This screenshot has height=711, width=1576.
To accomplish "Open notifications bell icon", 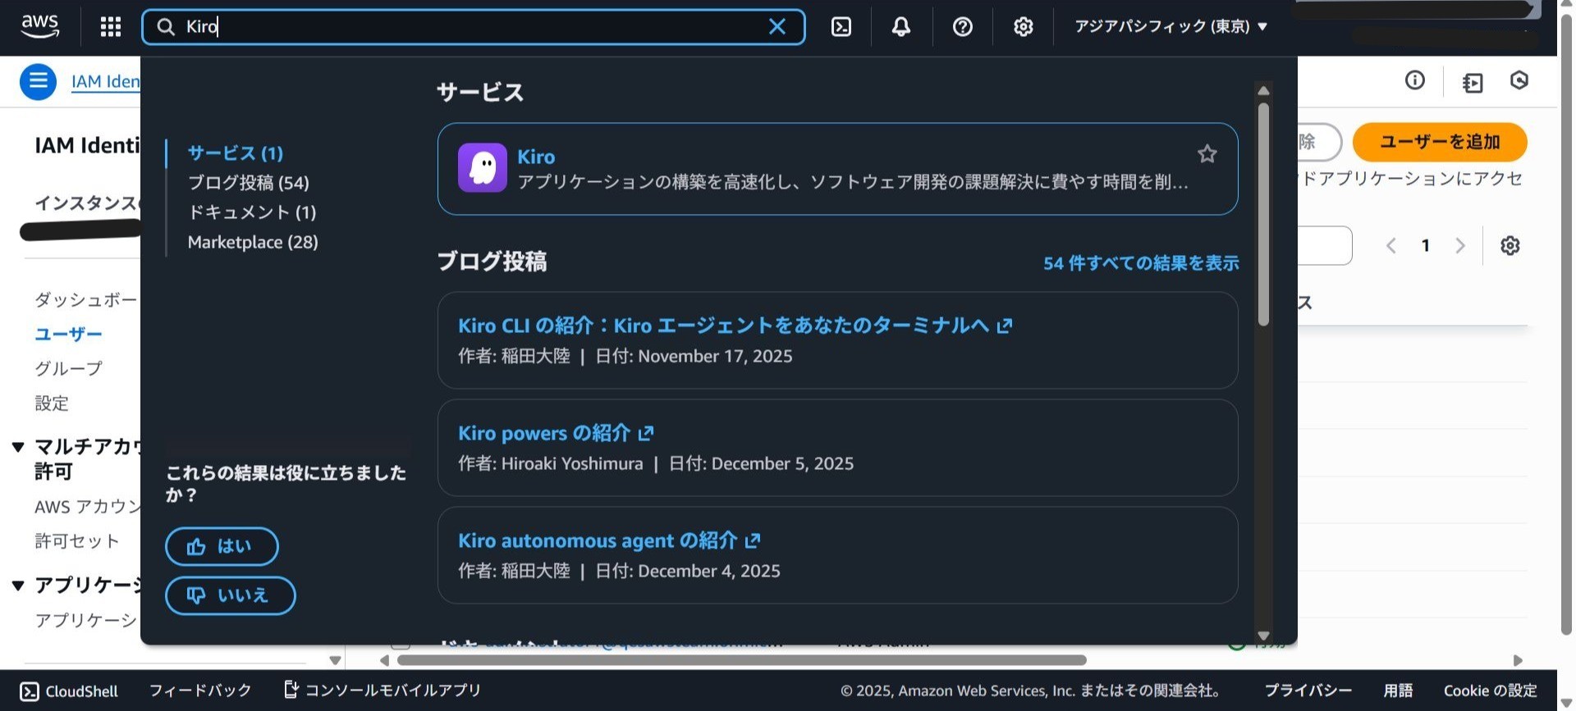I will point(901,27).
